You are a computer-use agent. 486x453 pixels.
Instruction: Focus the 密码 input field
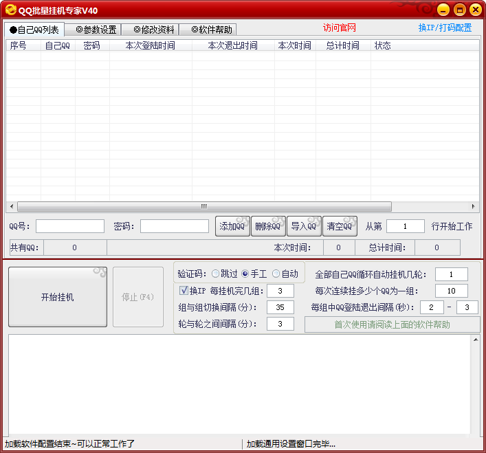(175, 226)
